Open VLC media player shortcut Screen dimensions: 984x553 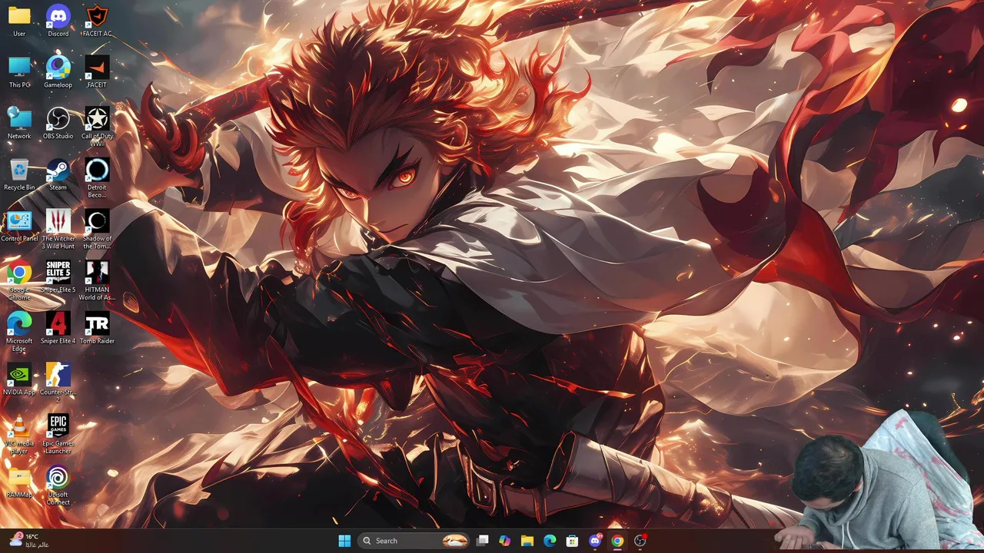point(19,435)
